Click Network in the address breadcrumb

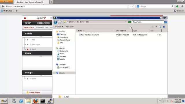pyautogui.click(x=71, y=22)
